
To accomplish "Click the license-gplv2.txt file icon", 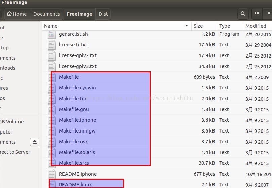I will (x=52, y=55).
